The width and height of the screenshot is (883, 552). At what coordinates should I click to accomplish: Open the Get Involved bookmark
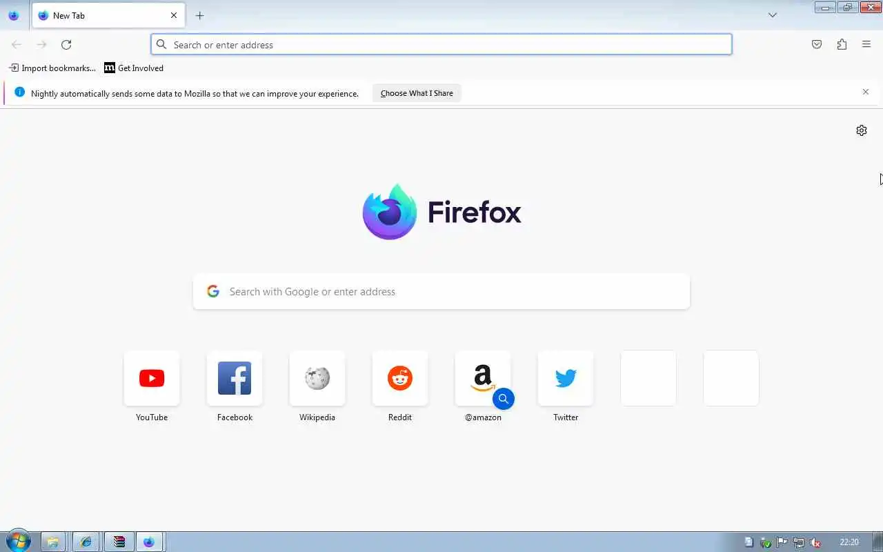[134, 68]
